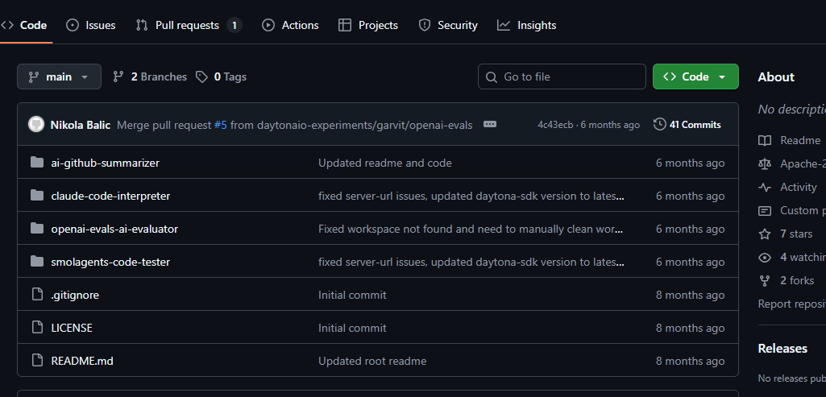Click the magnifier icon in file search
Image resolution: width=826 pixels, height=397 pixels.
[x=491, y=77]
